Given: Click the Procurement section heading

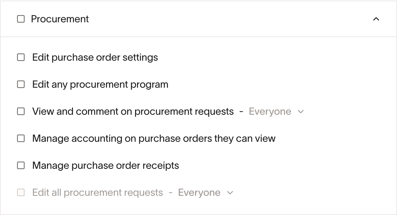Looking at the screenshot, I should coord(60,19).
